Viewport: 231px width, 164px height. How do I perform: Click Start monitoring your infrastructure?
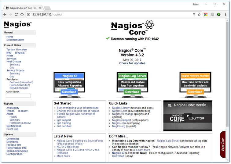[x=78, y=108]
